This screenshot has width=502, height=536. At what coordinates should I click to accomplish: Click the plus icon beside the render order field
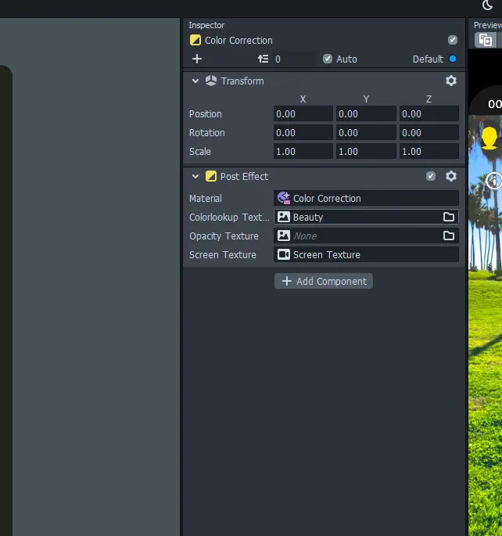coord(197,59)
